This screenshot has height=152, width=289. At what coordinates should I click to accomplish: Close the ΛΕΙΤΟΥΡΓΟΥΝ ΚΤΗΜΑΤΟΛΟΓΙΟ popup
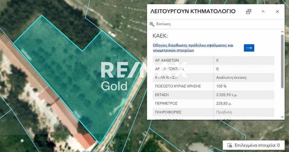277,12
